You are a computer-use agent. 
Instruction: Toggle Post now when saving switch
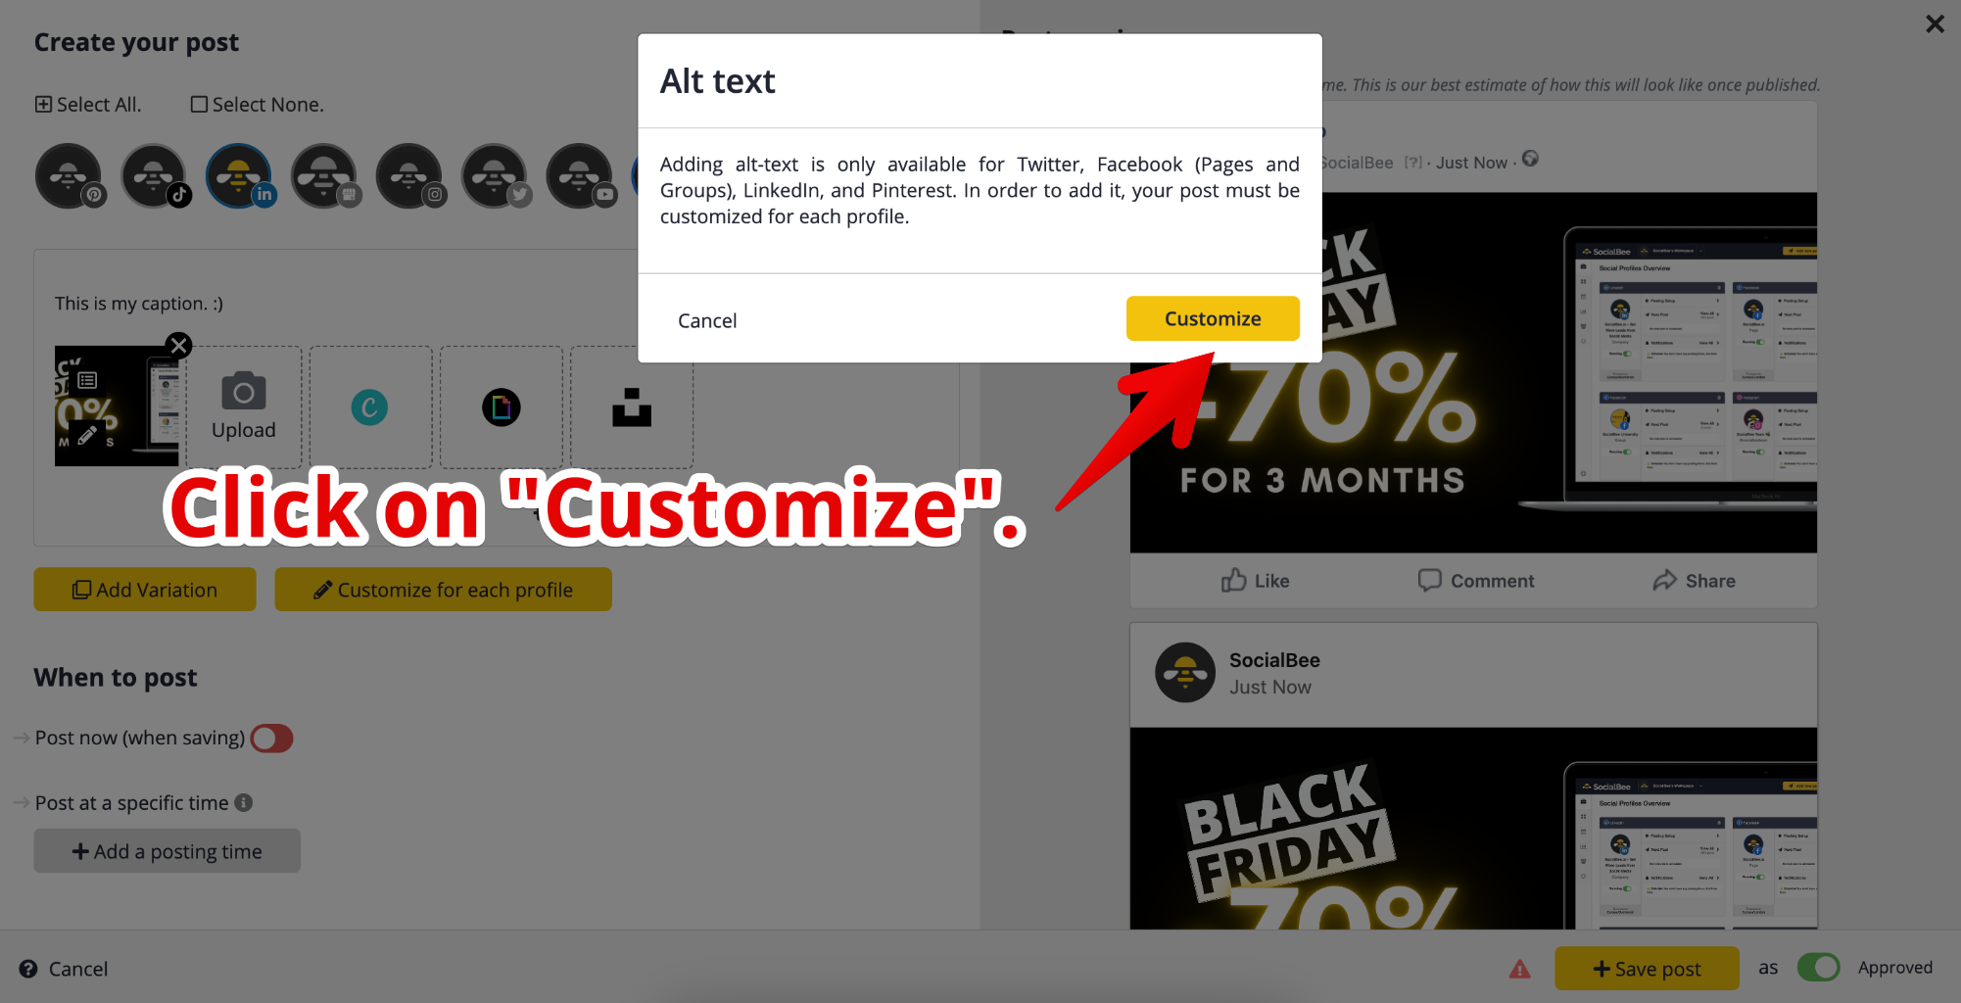click(x=271, y=738)
